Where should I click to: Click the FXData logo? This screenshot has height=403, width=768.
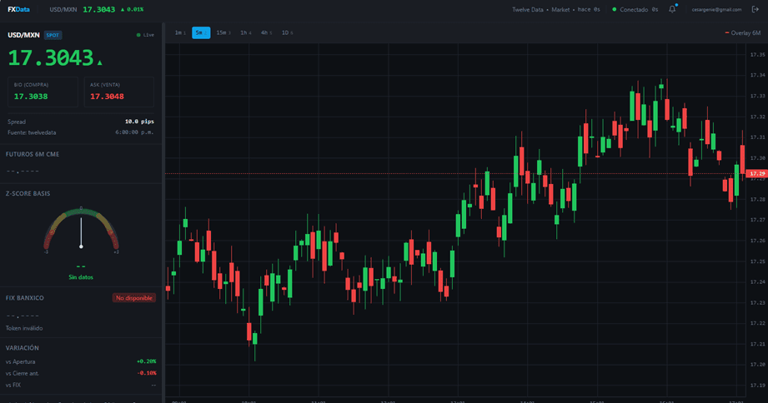[x=18, y=9]
